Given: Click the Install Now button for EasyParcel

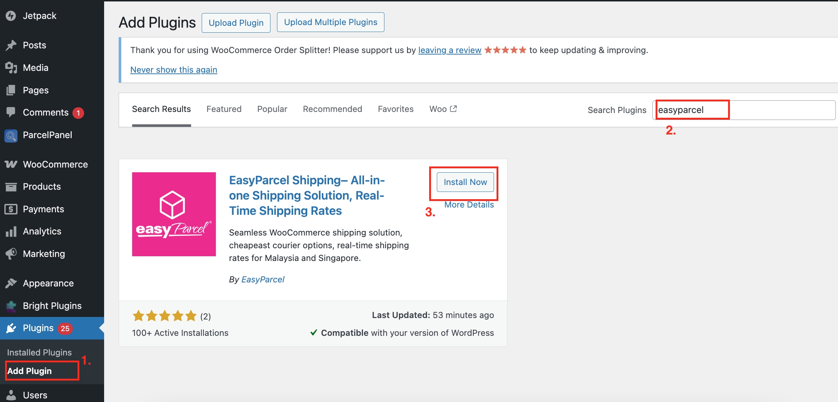Looking at the screenshot, I should click(465, 182).
